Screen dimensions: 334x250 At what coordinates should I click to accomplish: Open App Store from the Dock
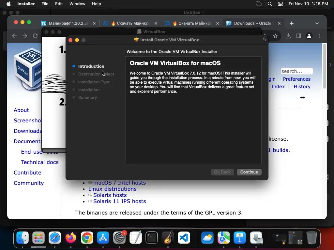103,237
